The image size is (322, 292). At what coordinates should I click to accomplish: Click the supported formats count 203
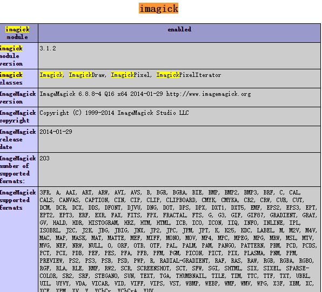coord(44,158)
